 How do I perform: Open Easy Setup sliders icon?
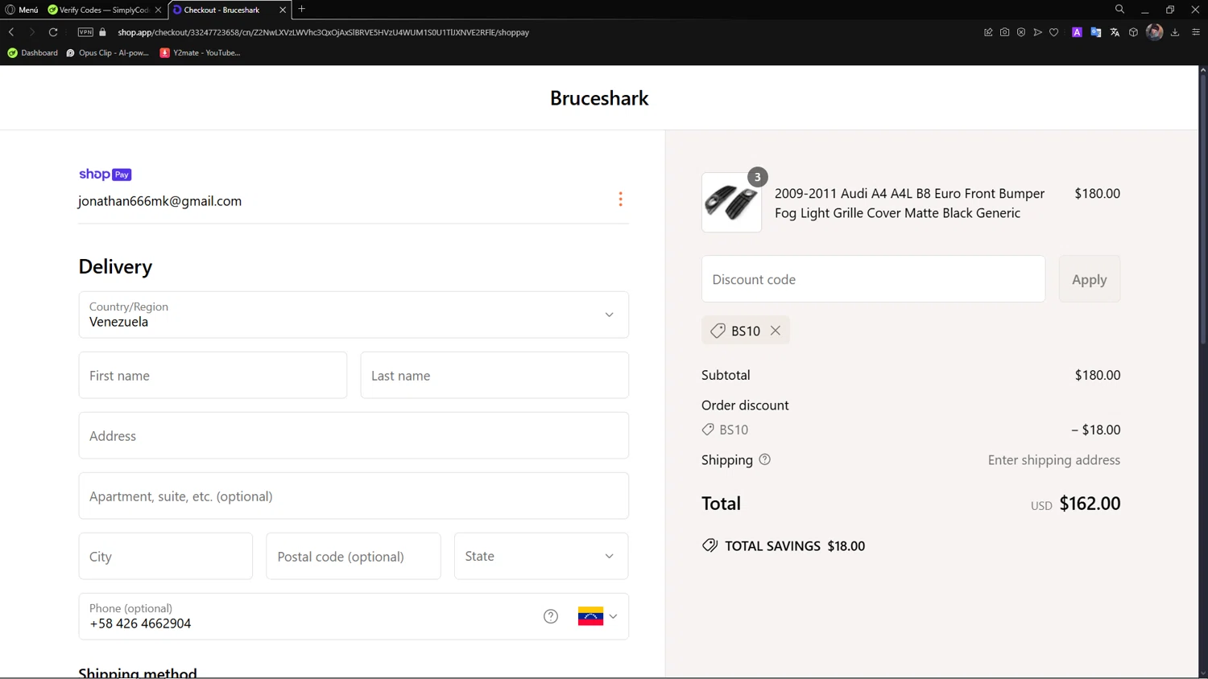1196,32
